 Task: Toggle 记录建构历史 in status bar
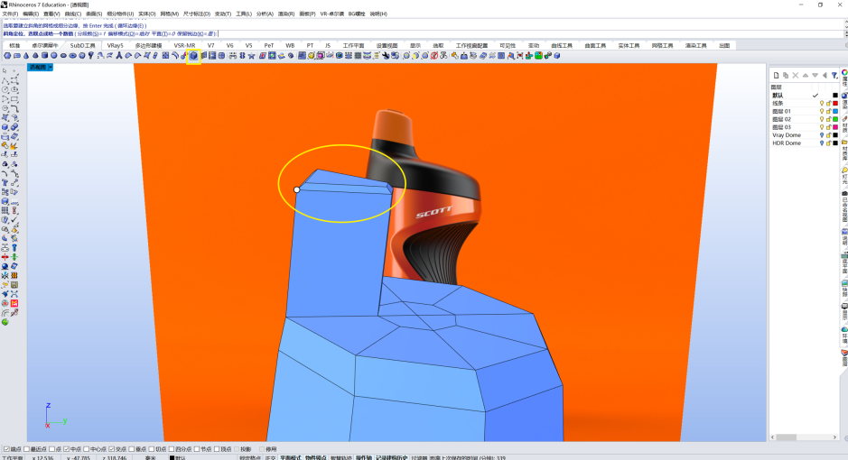[392, 457]
